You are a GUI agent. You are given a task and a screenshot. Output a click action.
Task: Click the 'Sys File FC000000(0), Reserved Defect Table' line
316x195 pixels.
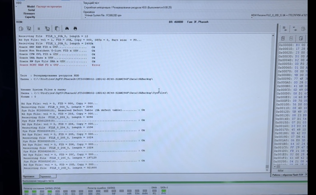(x=83, y=110)
